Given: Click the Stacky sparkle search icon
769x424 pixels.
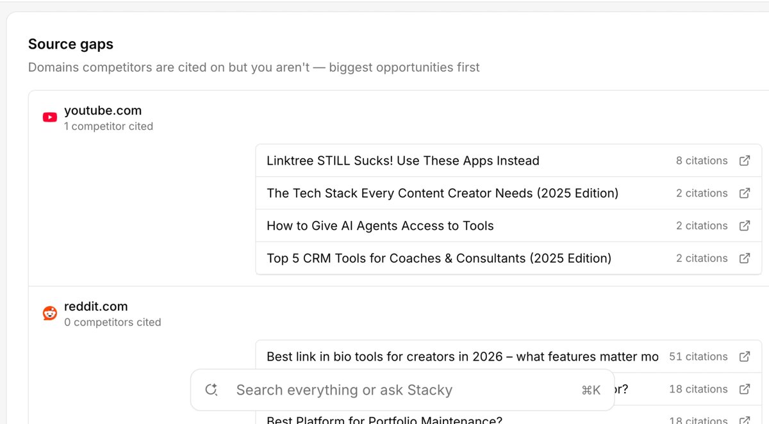Looking at the screenshot, I should [x=211, y=390].
